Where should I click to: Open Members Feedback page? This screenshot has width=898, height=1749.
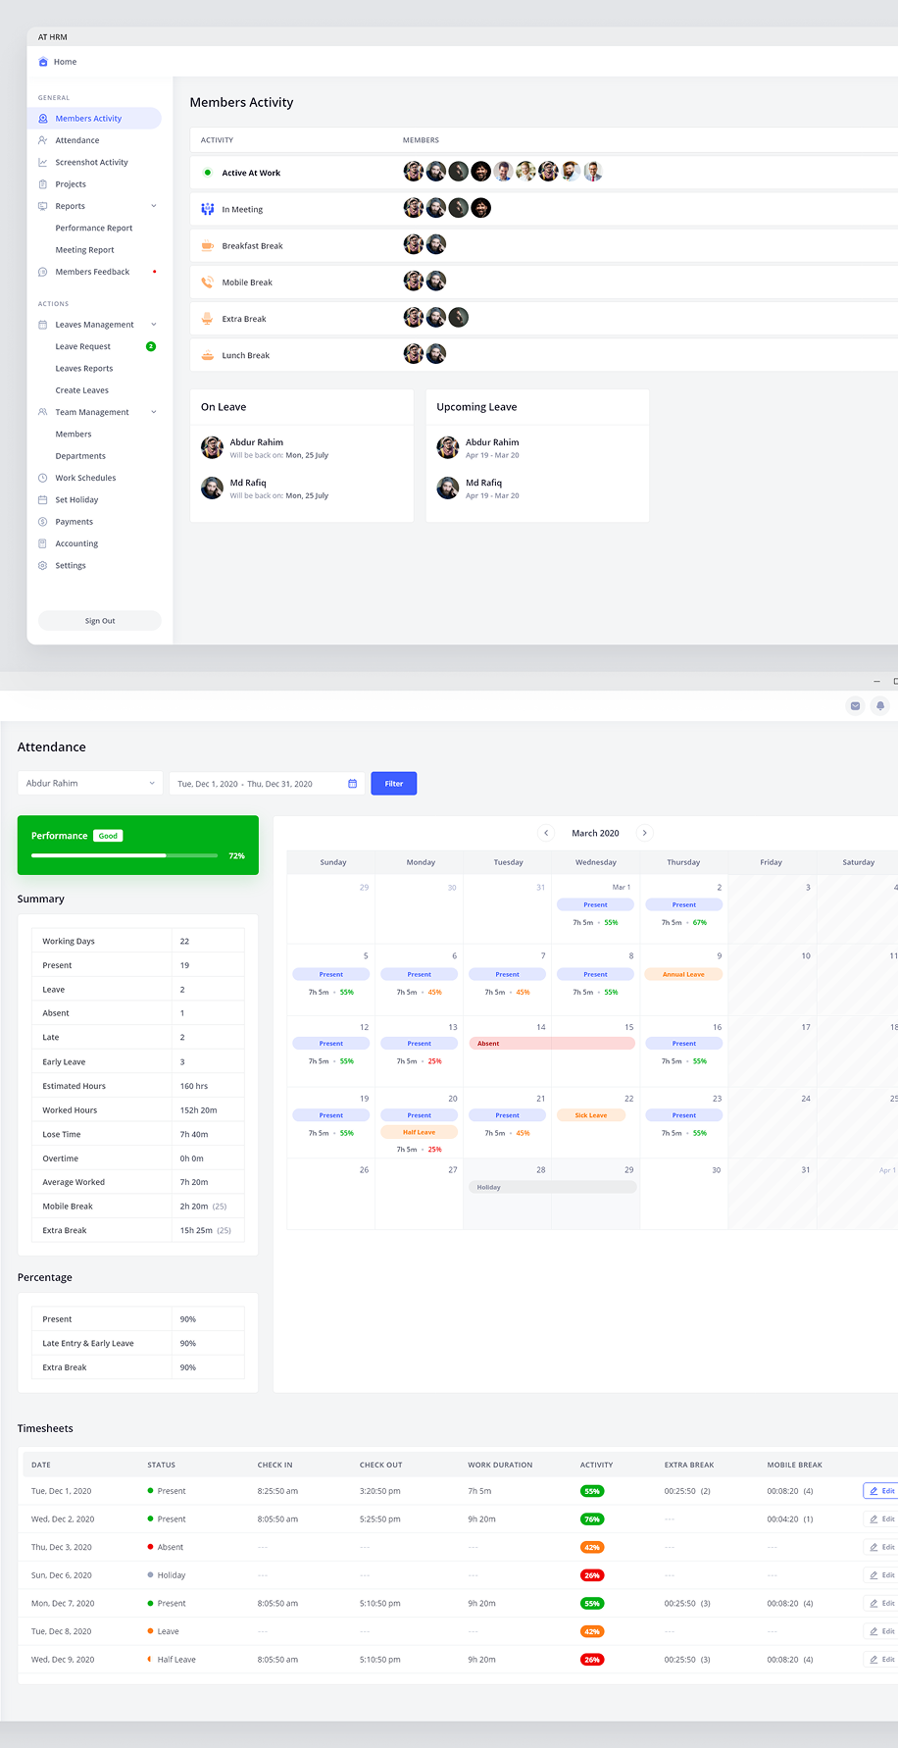point(92,272)
